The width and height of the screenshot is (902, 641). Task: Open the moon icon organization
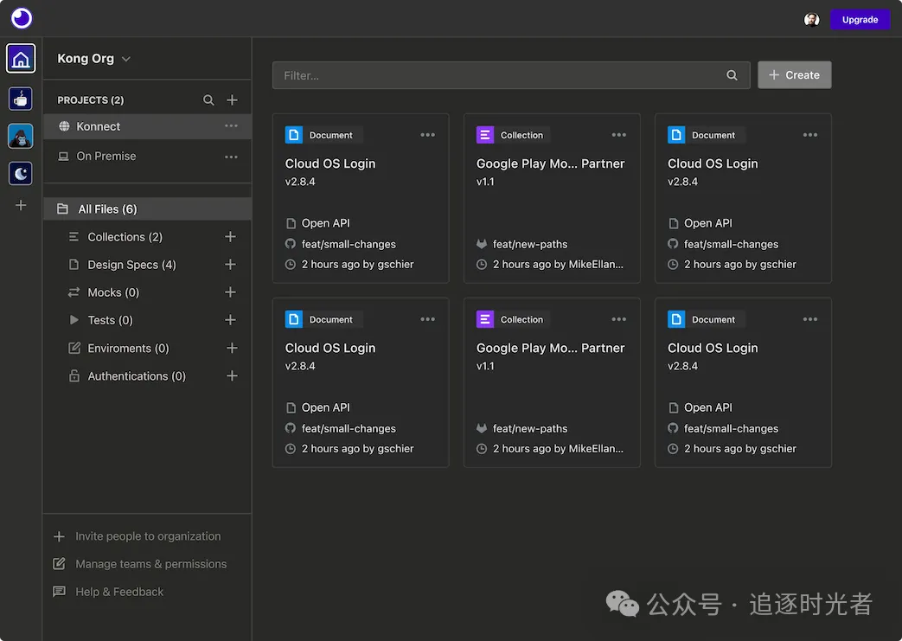[21, 173]
